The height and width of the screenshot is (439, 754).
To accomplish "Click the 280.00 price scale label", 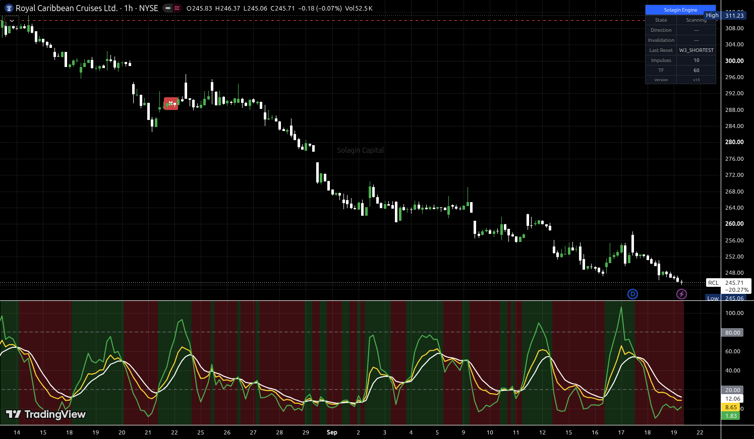I will click(x=734, y=142).
